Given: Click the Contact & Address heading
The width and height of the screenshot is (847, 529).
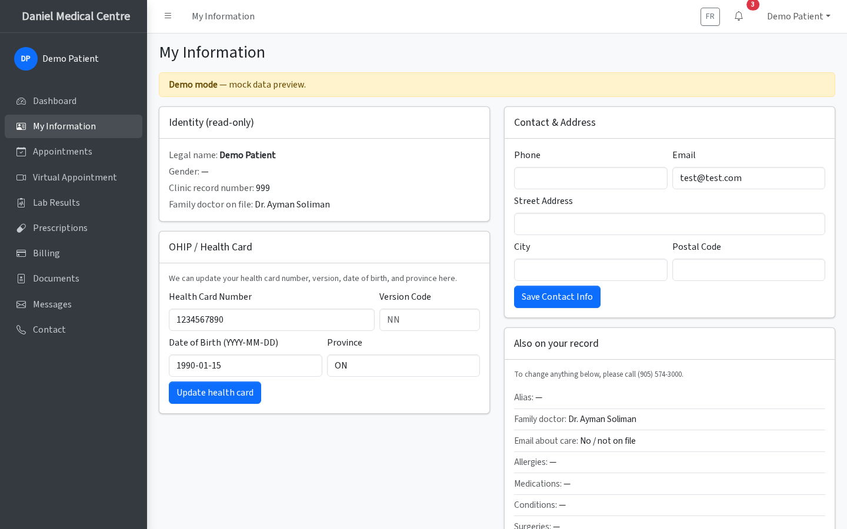Looking at the screenshot, I should tap(555, 122).
